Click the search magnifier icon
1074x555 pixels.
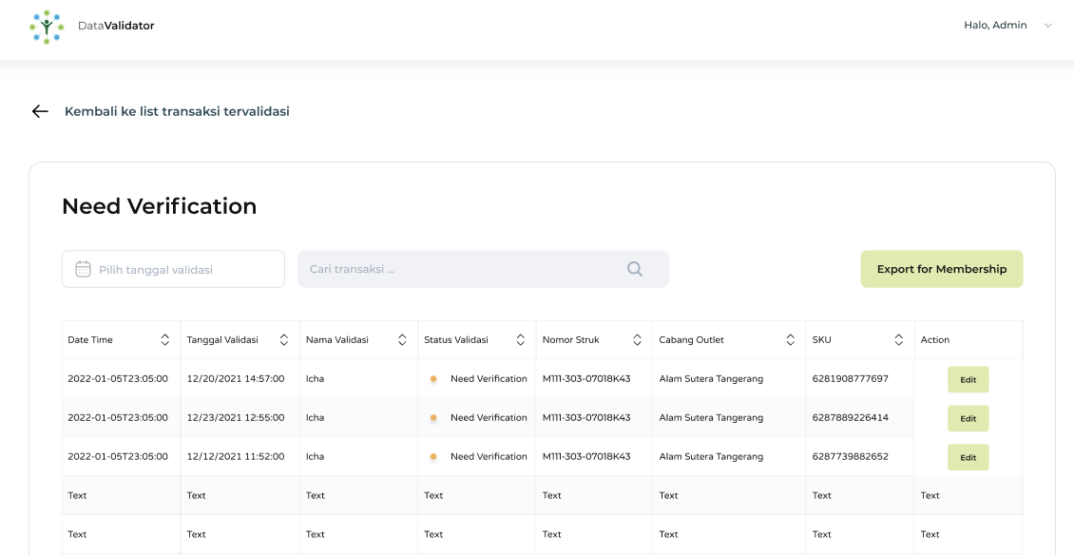634,269
